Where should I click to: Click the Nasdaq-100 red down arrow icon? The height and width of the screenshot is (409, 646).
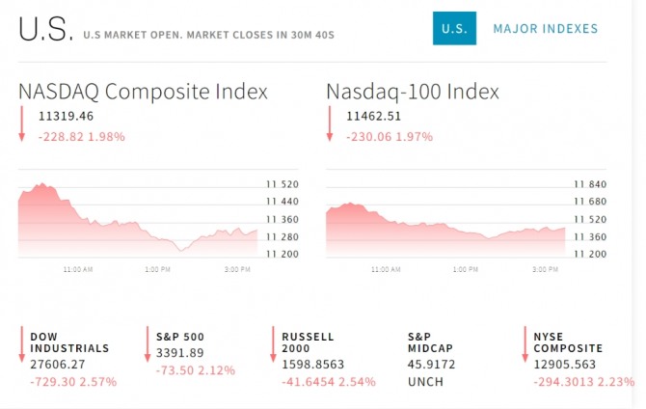pyautogui.click(x=330, y=125)
